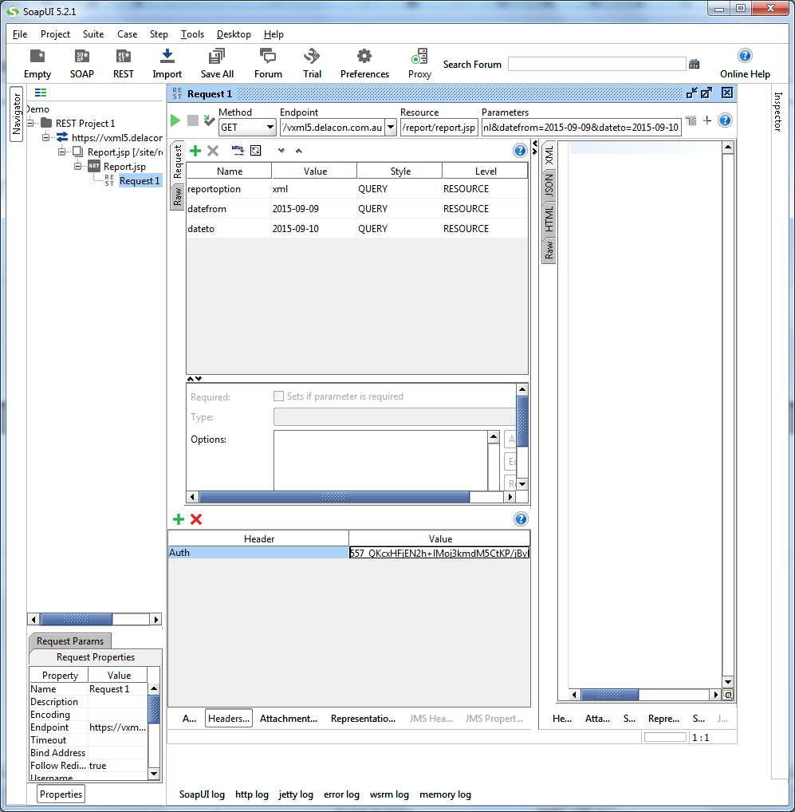795x812 pixels.
Task: Open the Project menu
Action: pyautogui.click(x=55, y=34)
